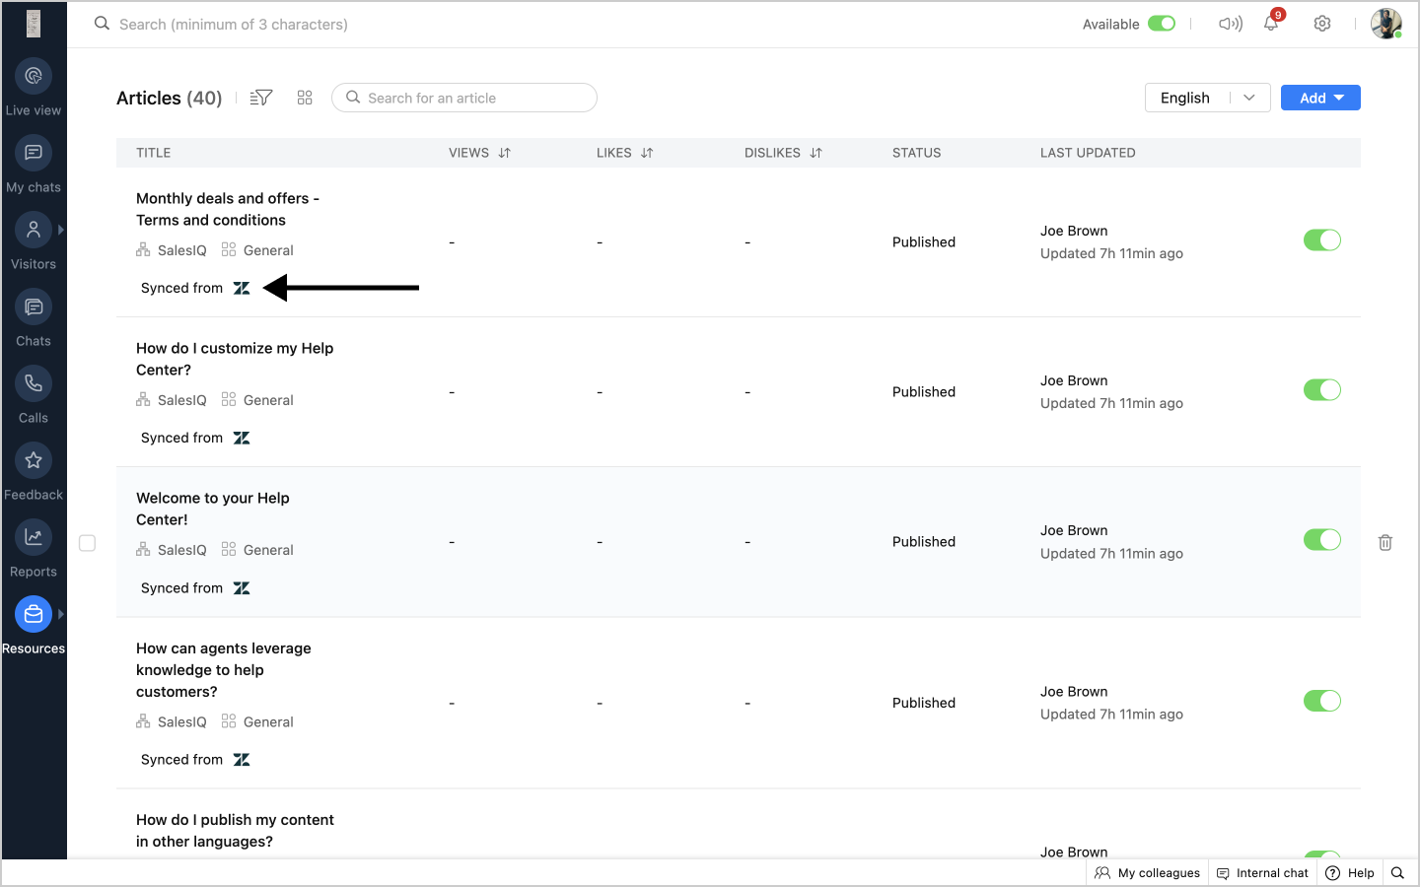The height and width of the screenshot is (887, 1420).
Task: Open the notifications bell
Action: tap(1271, 24)
